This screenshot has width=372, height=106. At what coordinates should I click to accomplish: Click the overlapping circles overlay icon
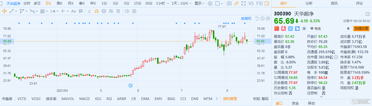(127, 11)
